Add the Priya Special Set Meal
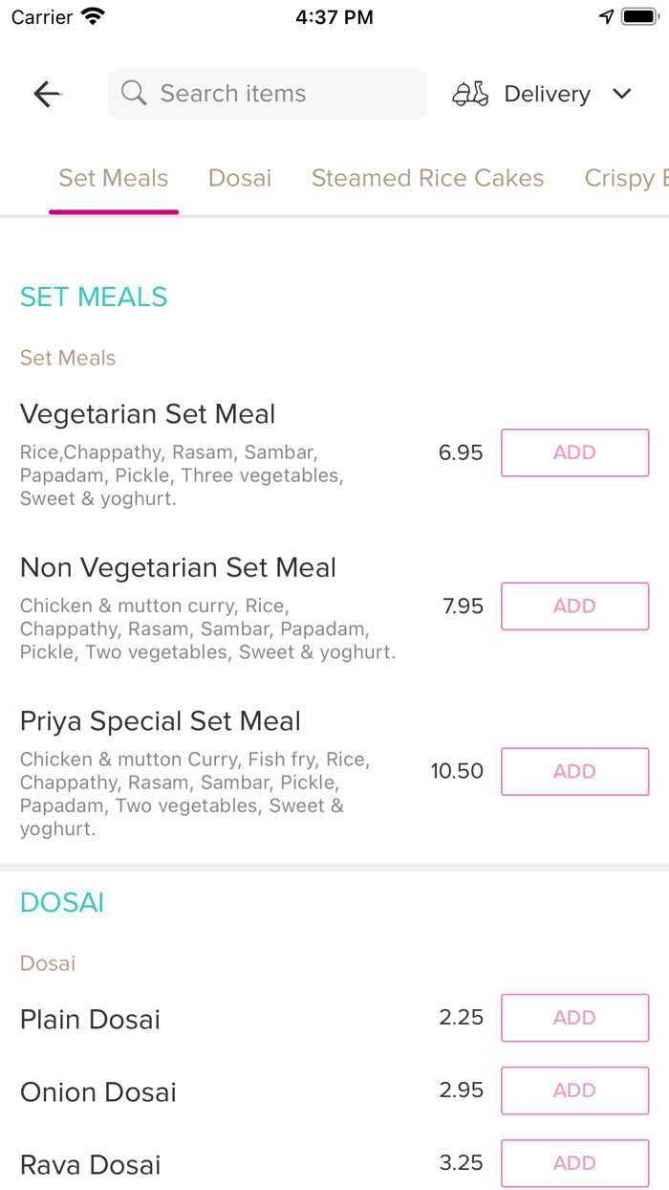Image resolution: width=669 pixels, height=1190 pixels. tap(574, 771)
